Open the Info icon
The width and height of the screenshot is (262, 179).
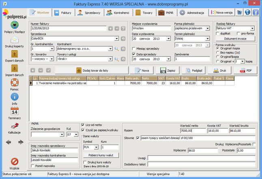point(15,97)
